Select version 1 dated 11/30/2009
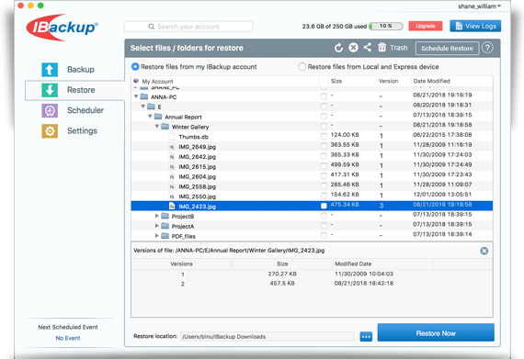 [x=312, y=274]
